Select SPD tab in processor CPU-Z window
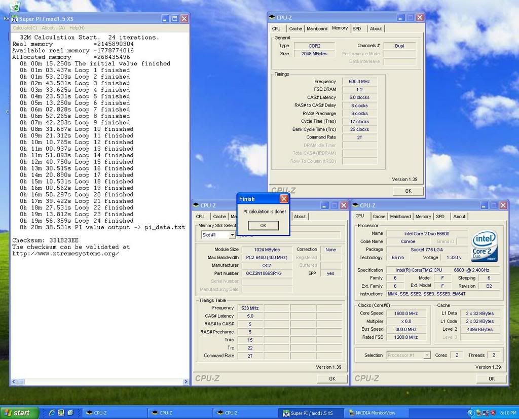519x419 pixels. [440, 217]
